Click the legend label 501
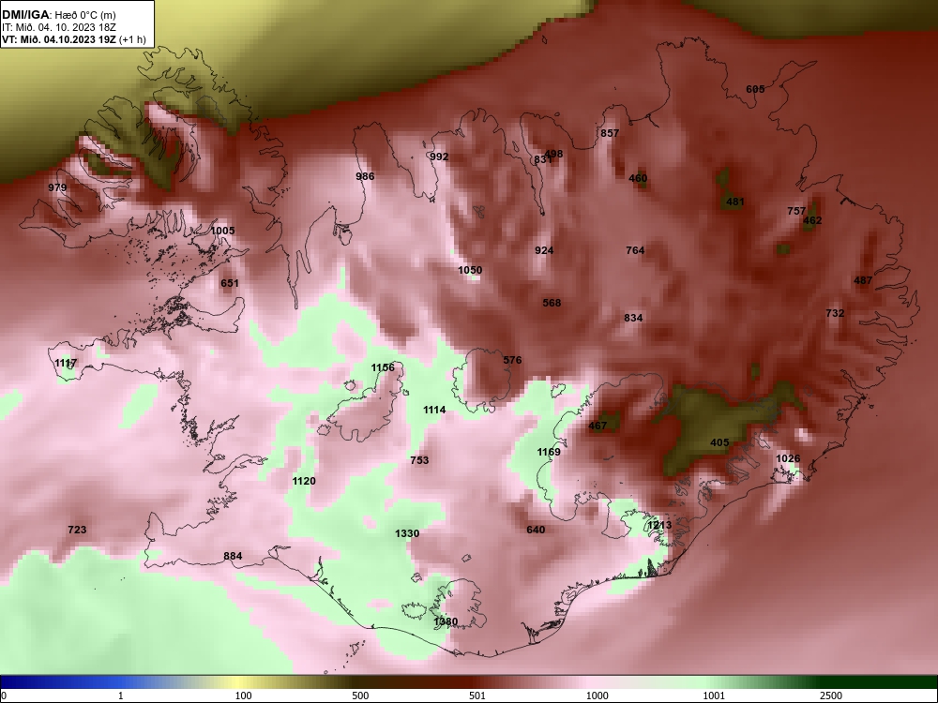This screenshot has width=938, height=703. [x=477, y=696]
